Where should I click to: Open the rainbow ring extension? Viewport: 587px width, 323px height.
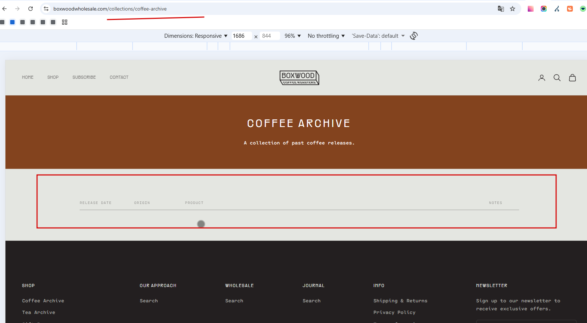point(544,9)
